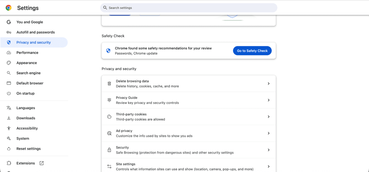Click the power icon for On startup
The width and height of the screenshot is (369, 172).
pos(9,93)
